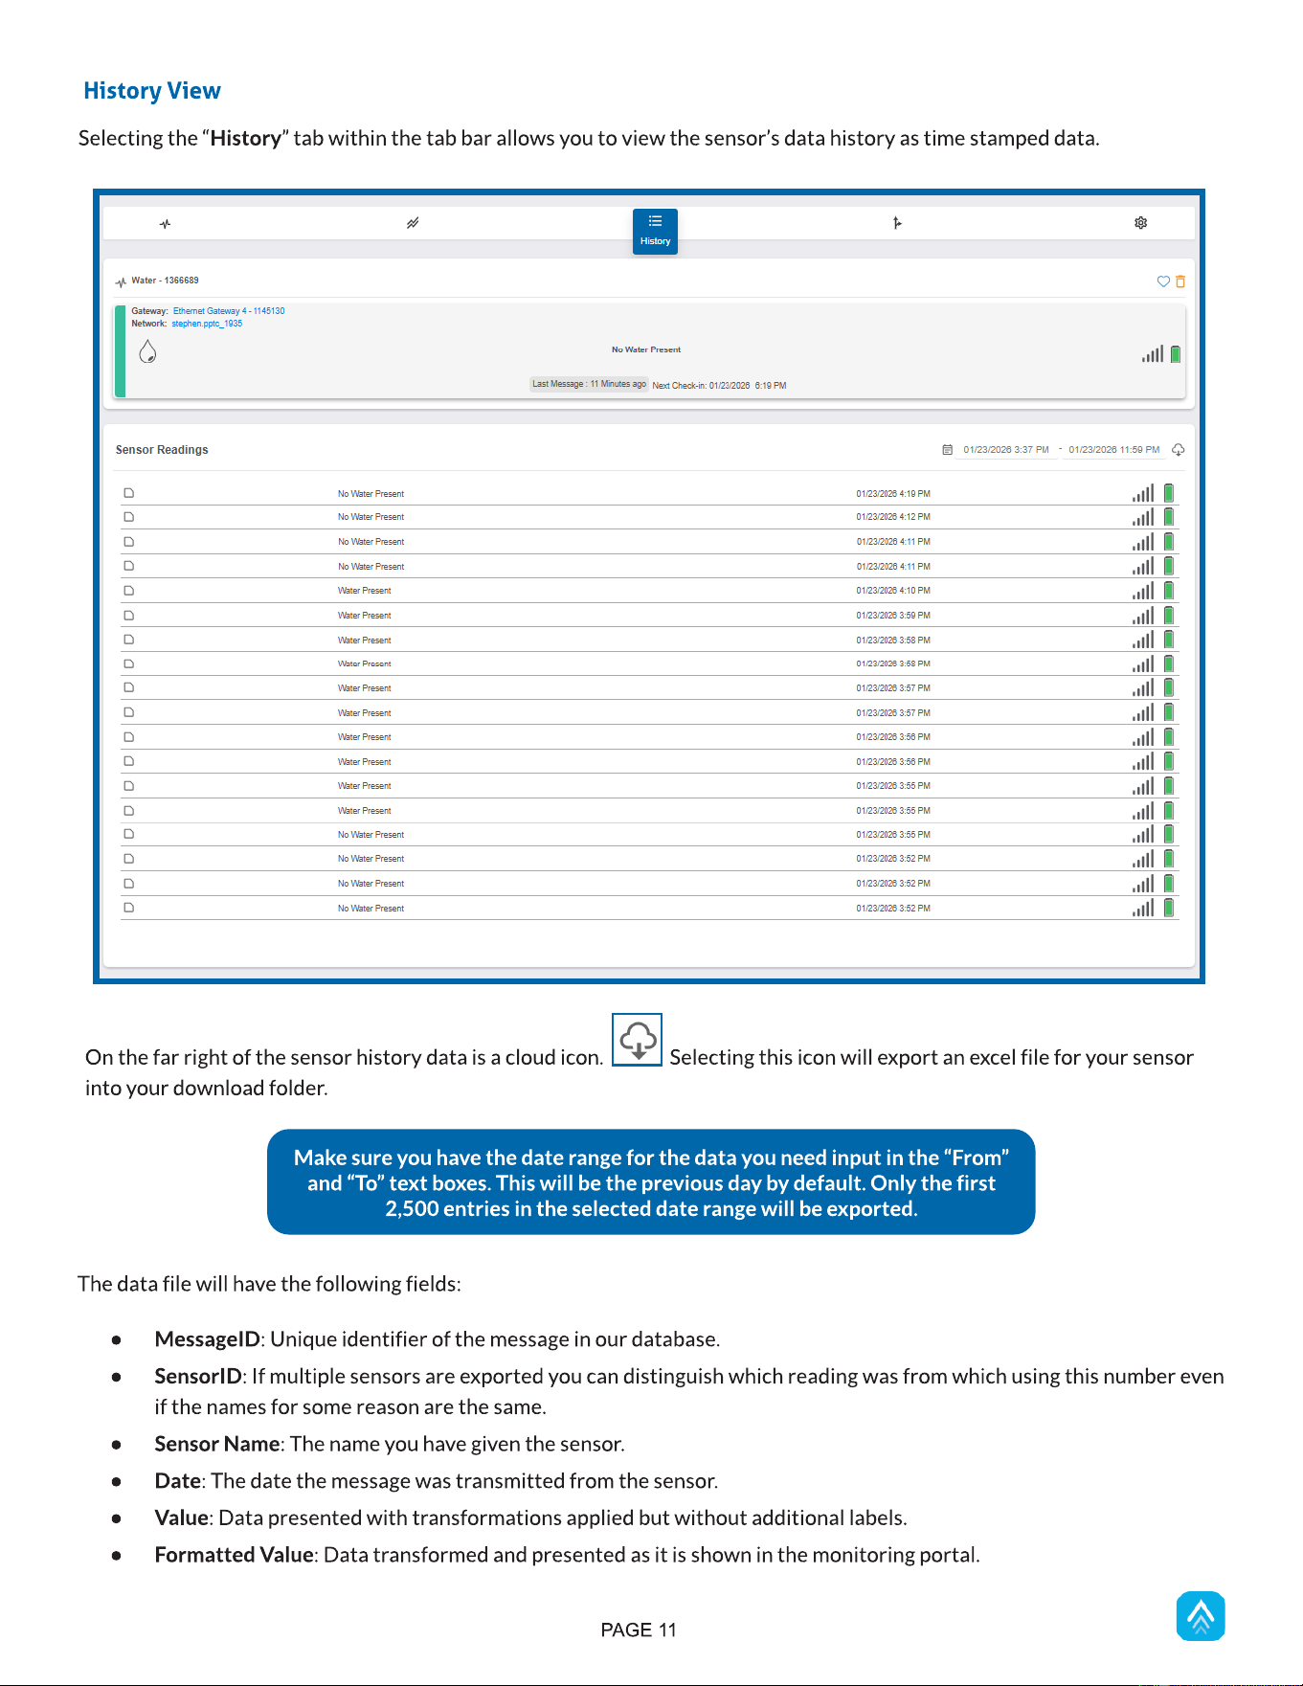Click No Water Present in the 4:19 PM row

[371, 494]
